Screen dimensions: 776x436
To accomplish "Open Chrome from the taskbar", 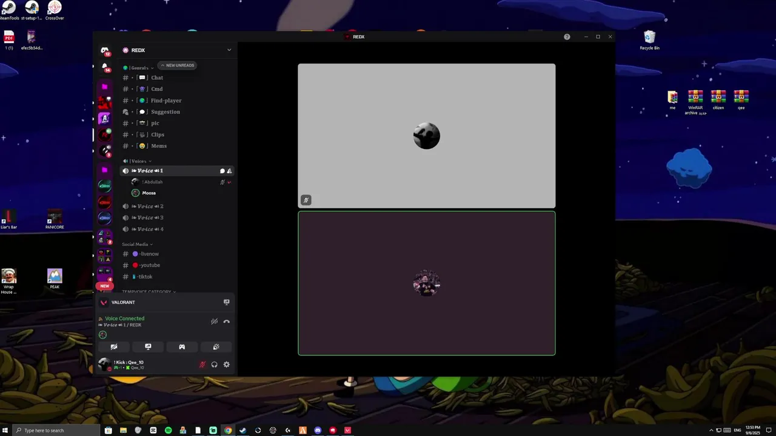I will coord(228,431).
